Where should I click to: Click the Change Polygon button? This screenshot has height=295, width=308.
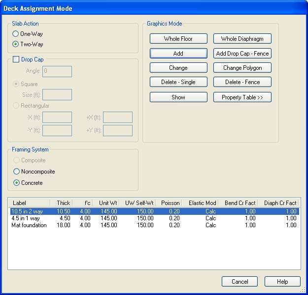(x=242, y=68)
